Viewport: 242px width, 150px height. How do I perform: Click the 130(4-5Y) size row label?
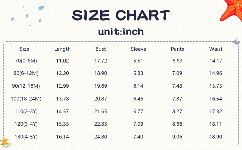coord(26,137)
